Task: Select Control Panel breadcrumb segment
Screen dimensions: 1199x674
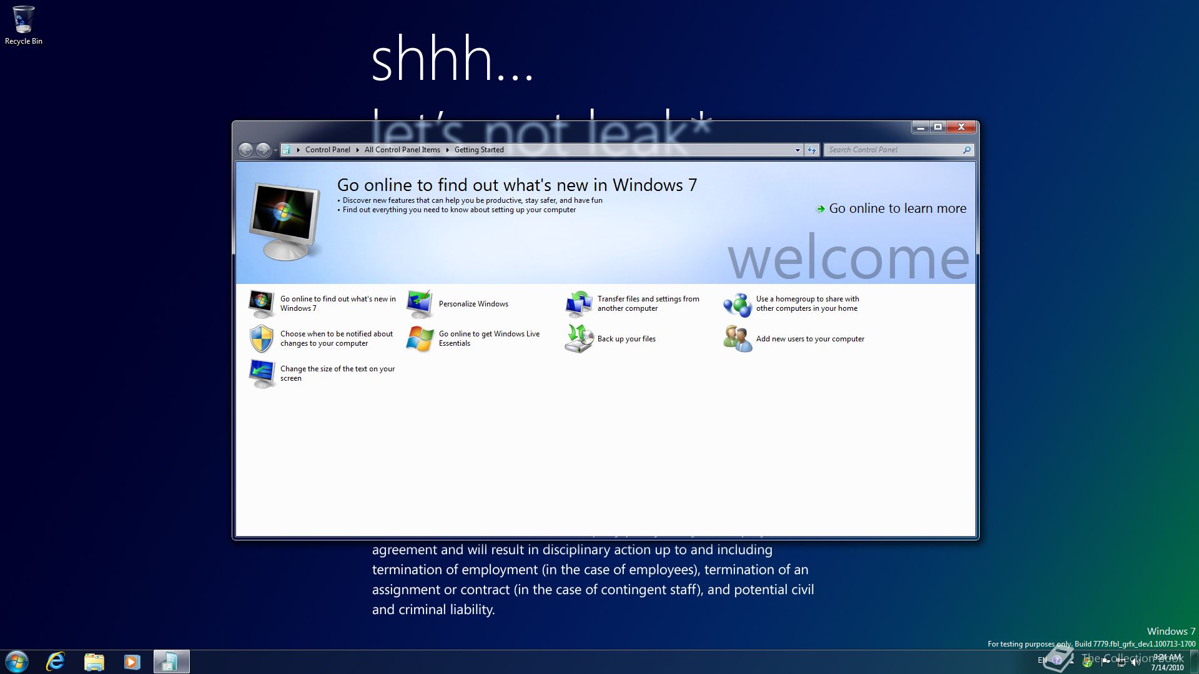Action: point(327,150)
